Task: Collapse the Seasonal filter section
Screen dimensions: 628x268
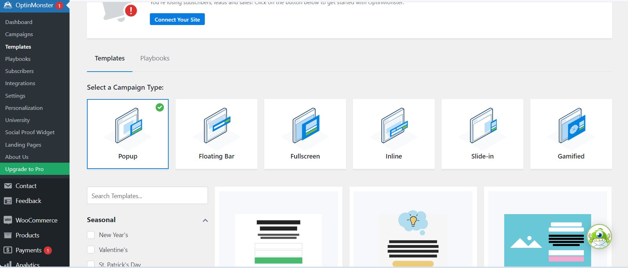Action: tap(205, 220)
